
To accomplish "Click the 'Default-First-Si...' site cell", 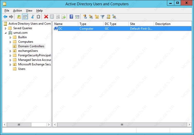I will tap(141, 29).
